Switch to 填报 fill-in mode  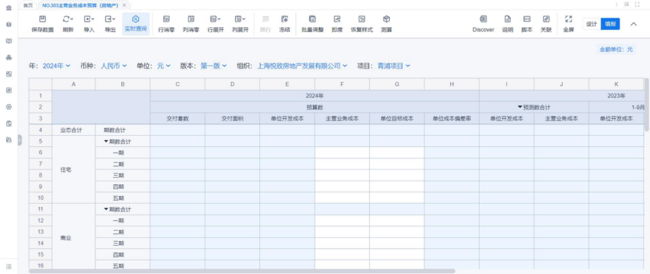[610, 24]
